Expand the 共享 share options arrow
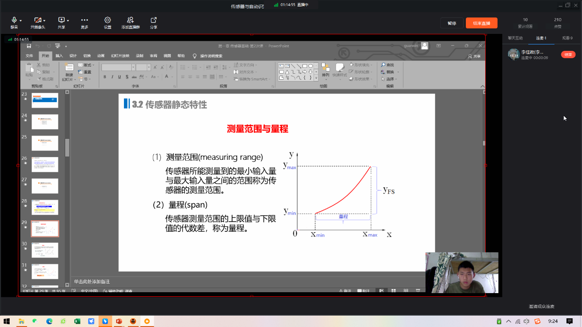The height and width of the screenshot is (327, 582). coord(68,21)
